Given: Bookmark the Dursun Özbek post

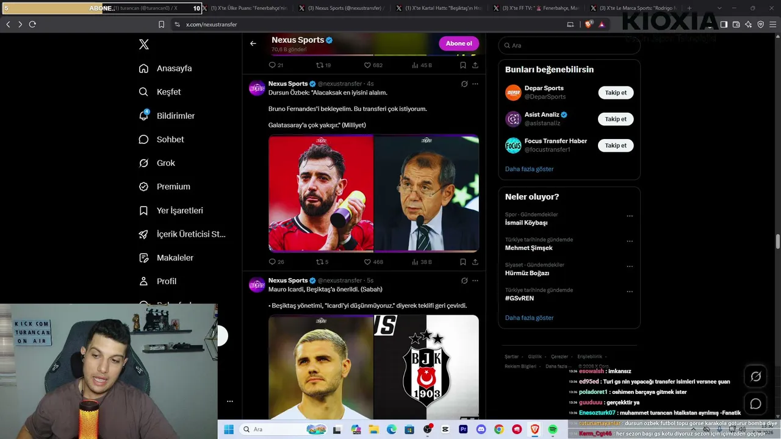Looking at the screenshot, I should pyautogui.click(x=463, y=262).
